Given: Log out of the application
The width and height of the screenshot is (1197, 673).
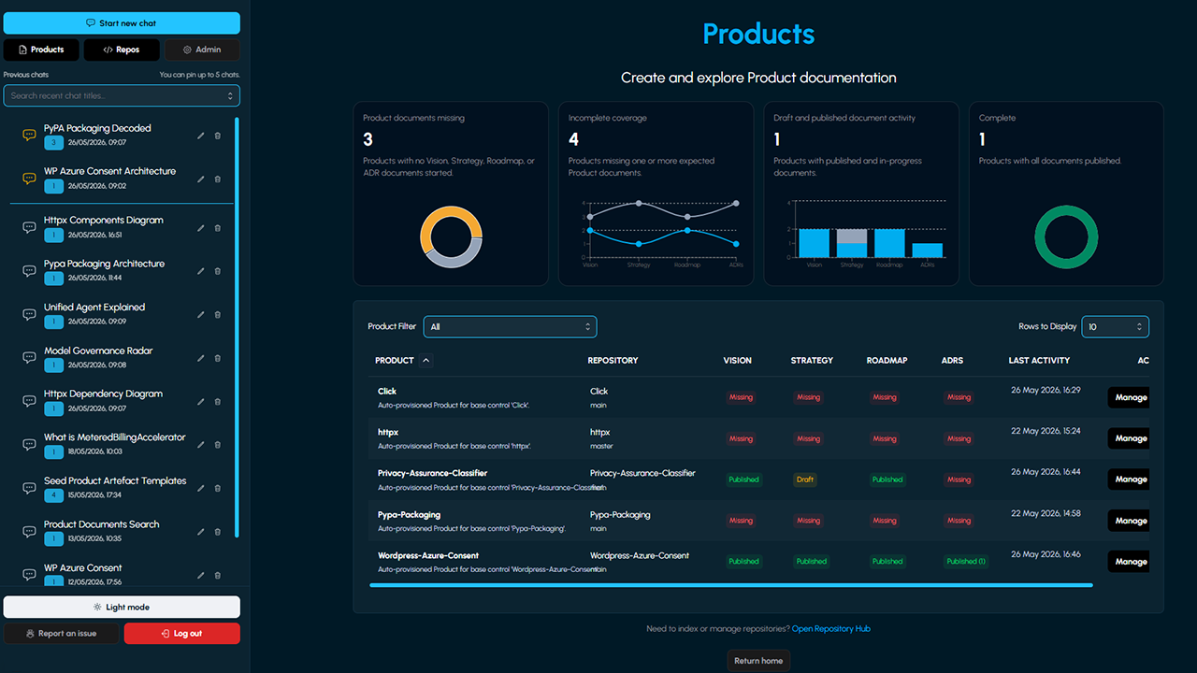Looking at the screenshot, I should pyautogui.click(x=182, y=634).
